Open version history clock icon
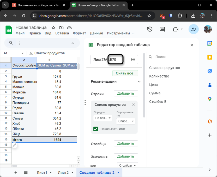 click(150, 29)
